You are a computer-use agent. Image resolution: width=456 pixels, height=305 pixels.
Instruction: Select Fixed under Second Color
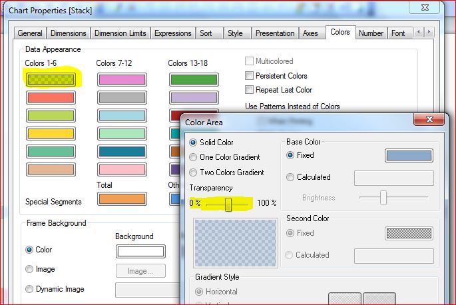click(x=290, y=233)
